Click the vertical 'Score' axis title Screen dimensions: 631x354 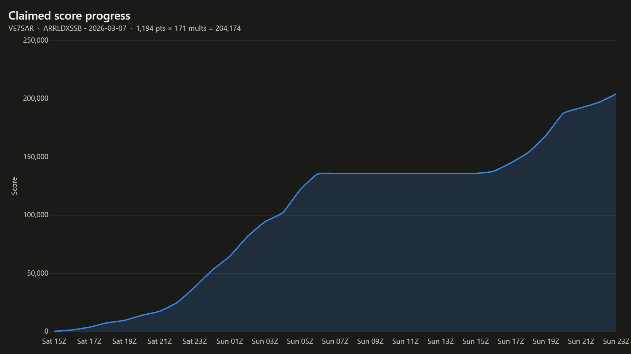(x=14, y=186)
